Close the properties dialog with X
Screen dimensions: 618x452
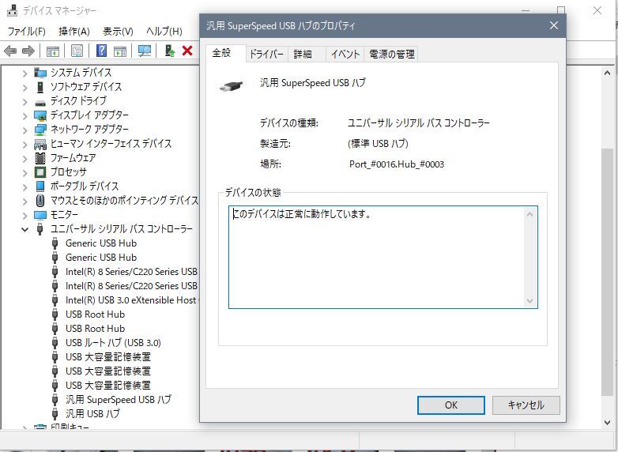click(554, 25)
